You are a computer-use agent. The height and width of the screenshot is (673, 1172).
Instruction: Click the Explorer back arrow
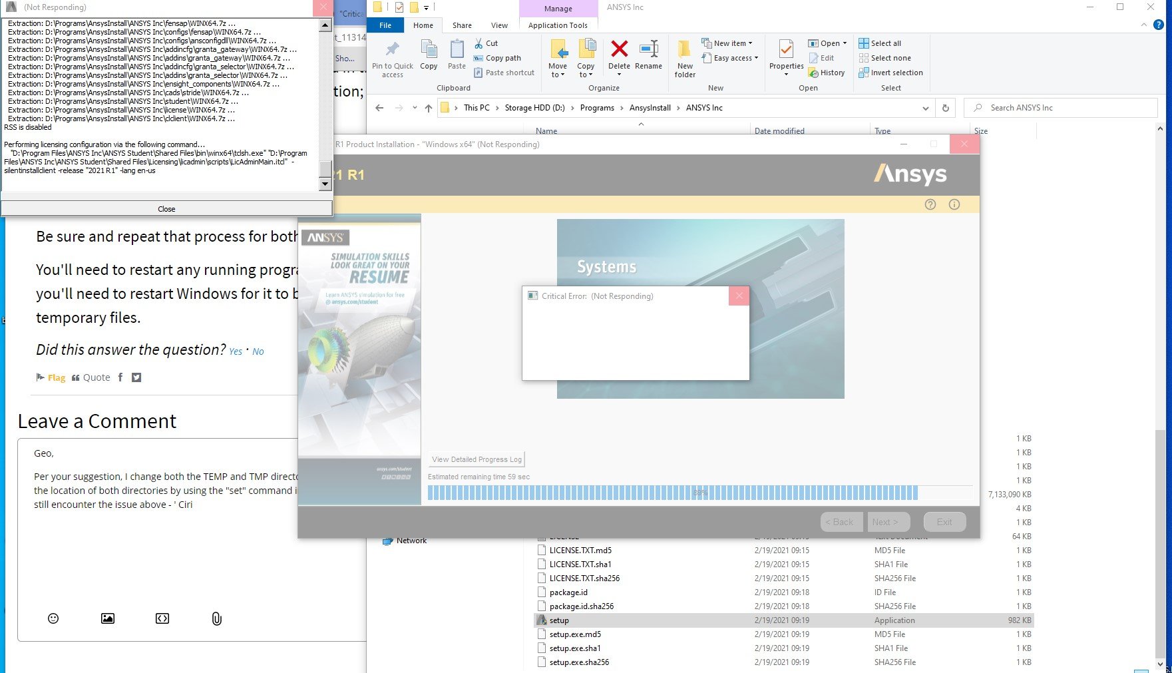(x=379, y=108)
